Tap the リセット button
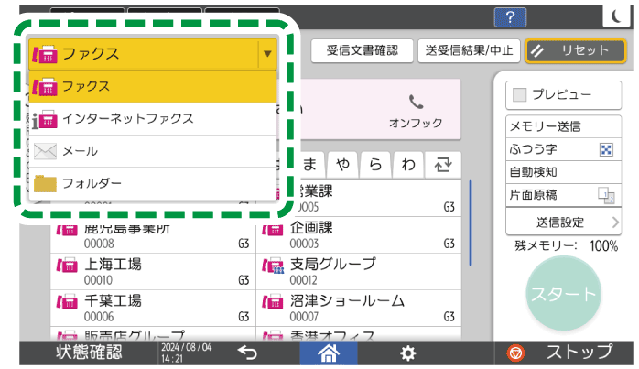 (576, 50)
